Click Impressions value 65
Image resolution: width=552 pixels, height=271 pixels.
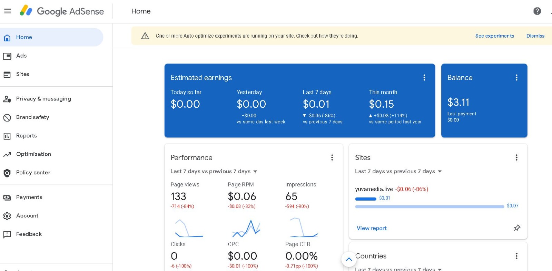292,197
